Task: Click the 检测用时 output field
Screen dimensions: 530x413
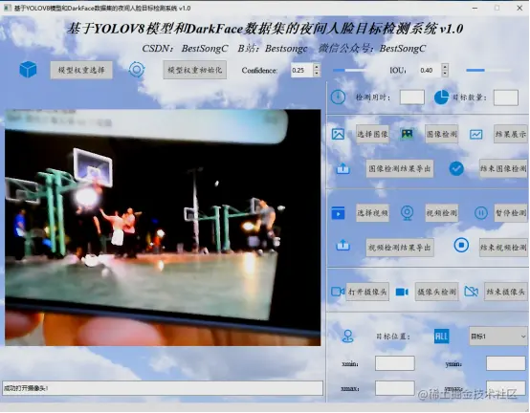Action: tap(412, 98)
